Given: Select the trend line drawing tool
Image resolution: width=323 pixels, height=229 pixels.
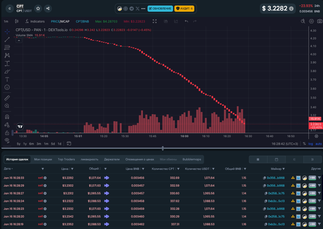Looking at the screenshot, I should click(x=7, y=40).
